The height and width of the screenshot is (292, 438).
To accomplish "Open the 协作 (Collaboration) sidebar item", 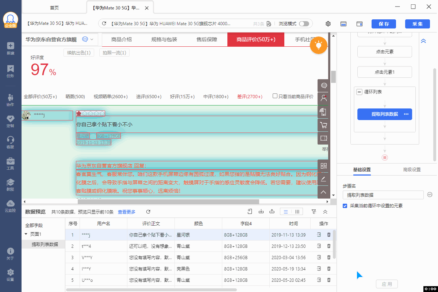I will (x=11, y=100).
